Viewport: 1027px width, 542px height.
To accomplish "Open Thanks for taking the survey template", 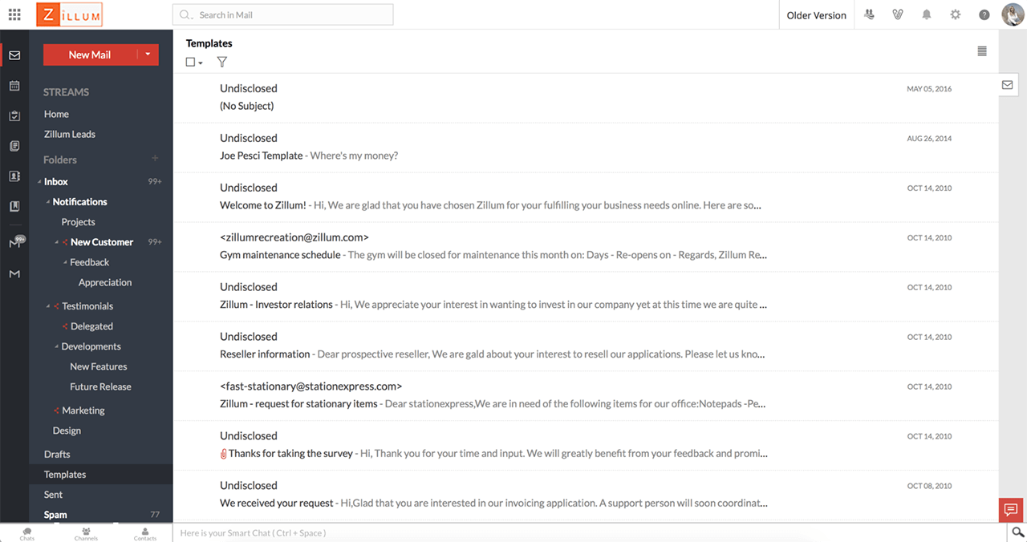I will [x=586, y=445].
